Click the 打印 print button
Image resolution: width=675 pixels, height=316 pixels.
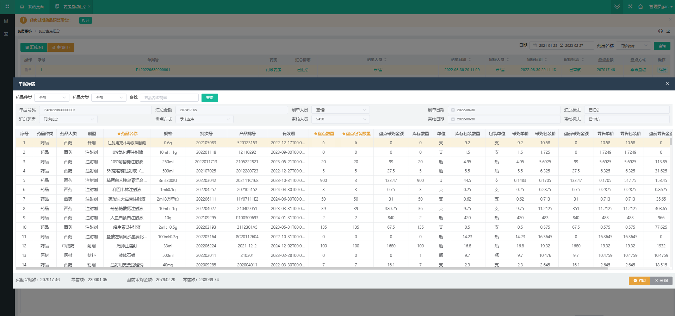pos(639,280)
